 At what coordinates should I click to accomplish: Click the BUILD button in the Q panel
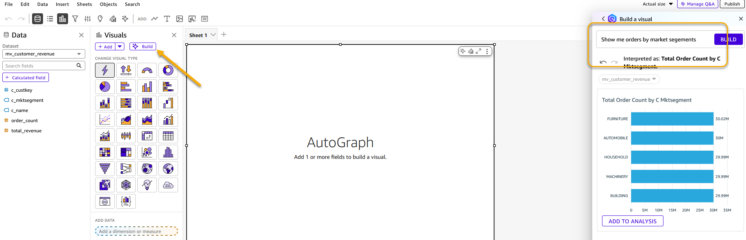point(728,39)
